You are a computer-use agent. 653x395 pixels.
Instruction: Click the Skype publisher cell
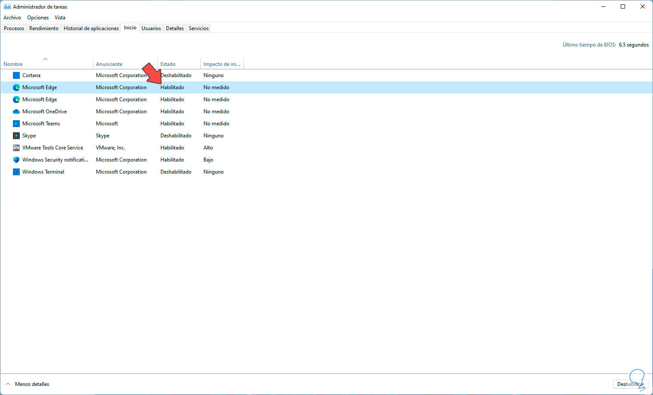[x=103, y=136]
